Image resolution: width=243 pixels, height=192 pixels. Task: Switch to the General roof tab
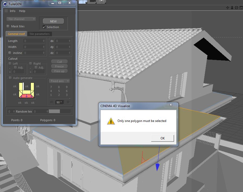tap(16, 34)
